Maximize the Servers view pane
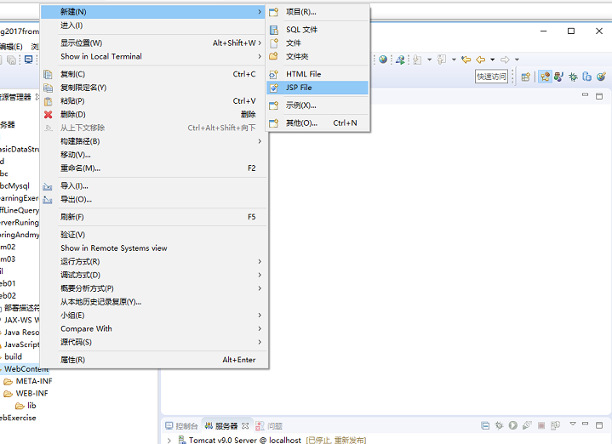The image size is (612, 444). pos(599,425)
